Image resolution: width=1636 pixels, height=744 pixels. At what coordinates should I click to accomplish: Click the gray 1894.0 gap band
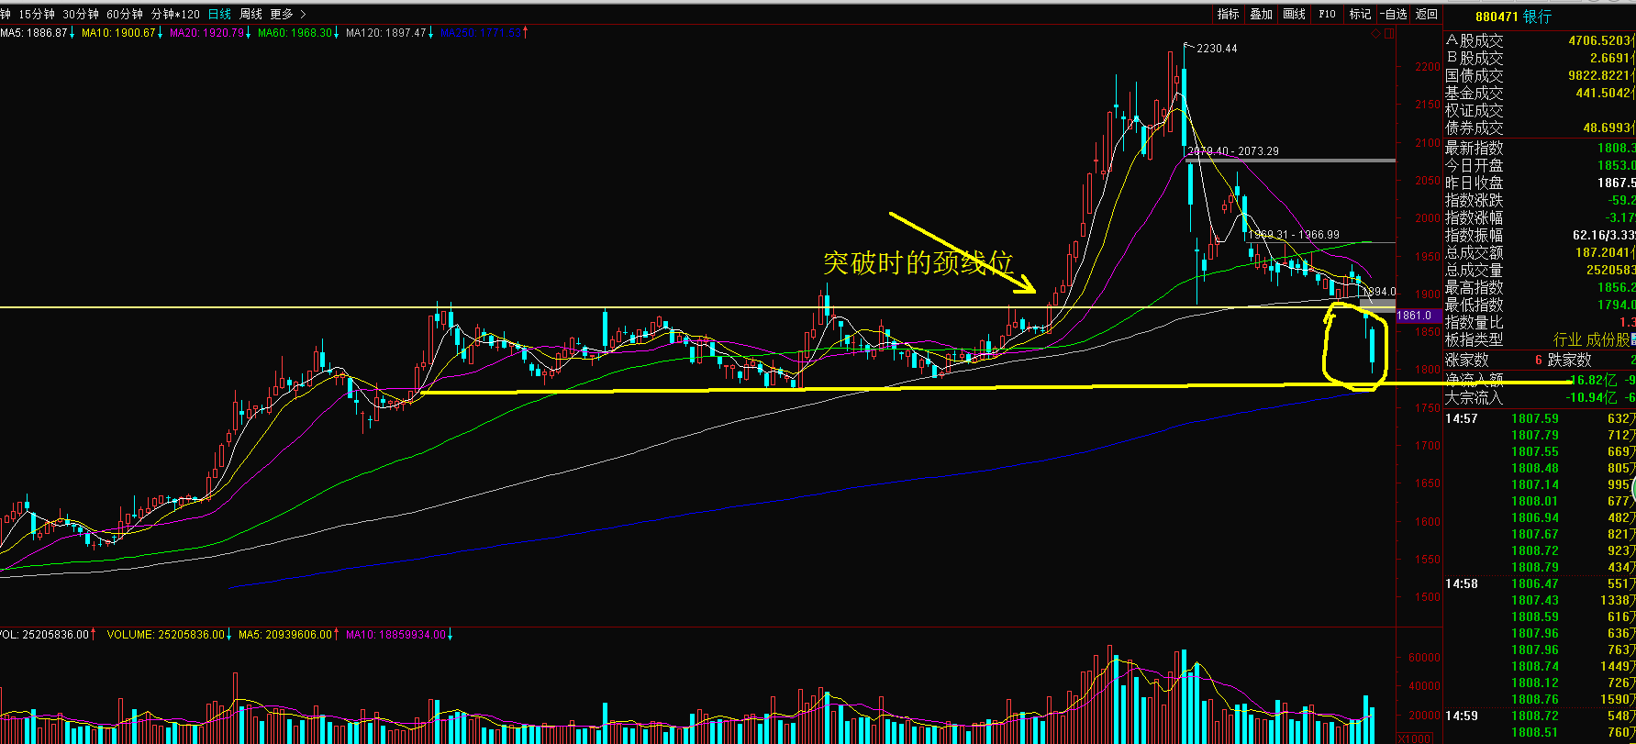tap(1377, 303)
